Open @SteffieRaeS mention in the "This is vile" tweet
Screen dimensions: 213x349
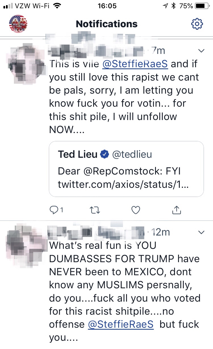coord(135,64)
